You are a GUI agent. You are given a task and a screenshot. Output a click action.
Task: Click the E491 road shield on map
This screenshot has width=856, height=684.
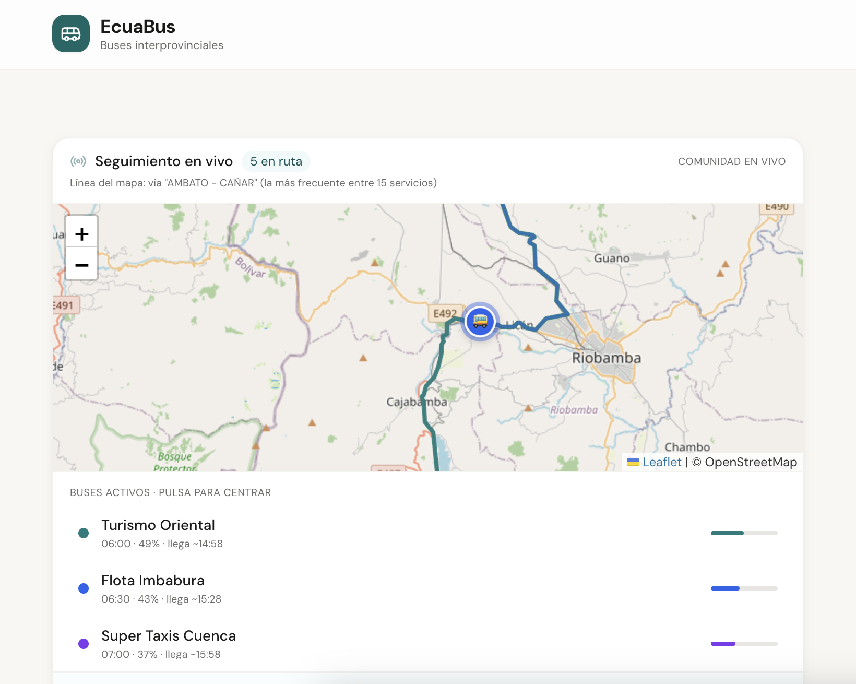[x=65, y=305]
